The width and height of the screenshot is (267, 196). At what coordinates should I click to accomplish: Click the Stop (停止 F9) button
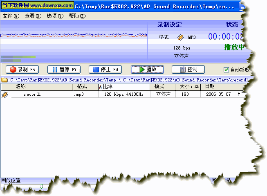pos(105,70)
